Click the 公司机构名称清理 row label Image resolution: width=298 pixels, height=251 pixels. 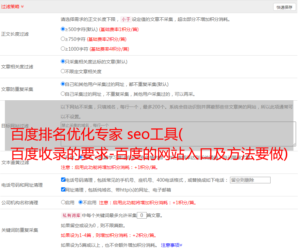20,203
